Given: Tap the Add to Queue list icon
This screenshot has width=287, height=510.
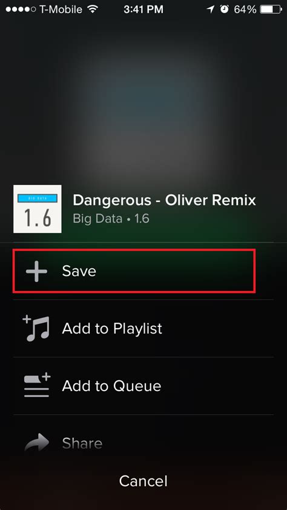Looking at the screenshot, I should [37, 386].
